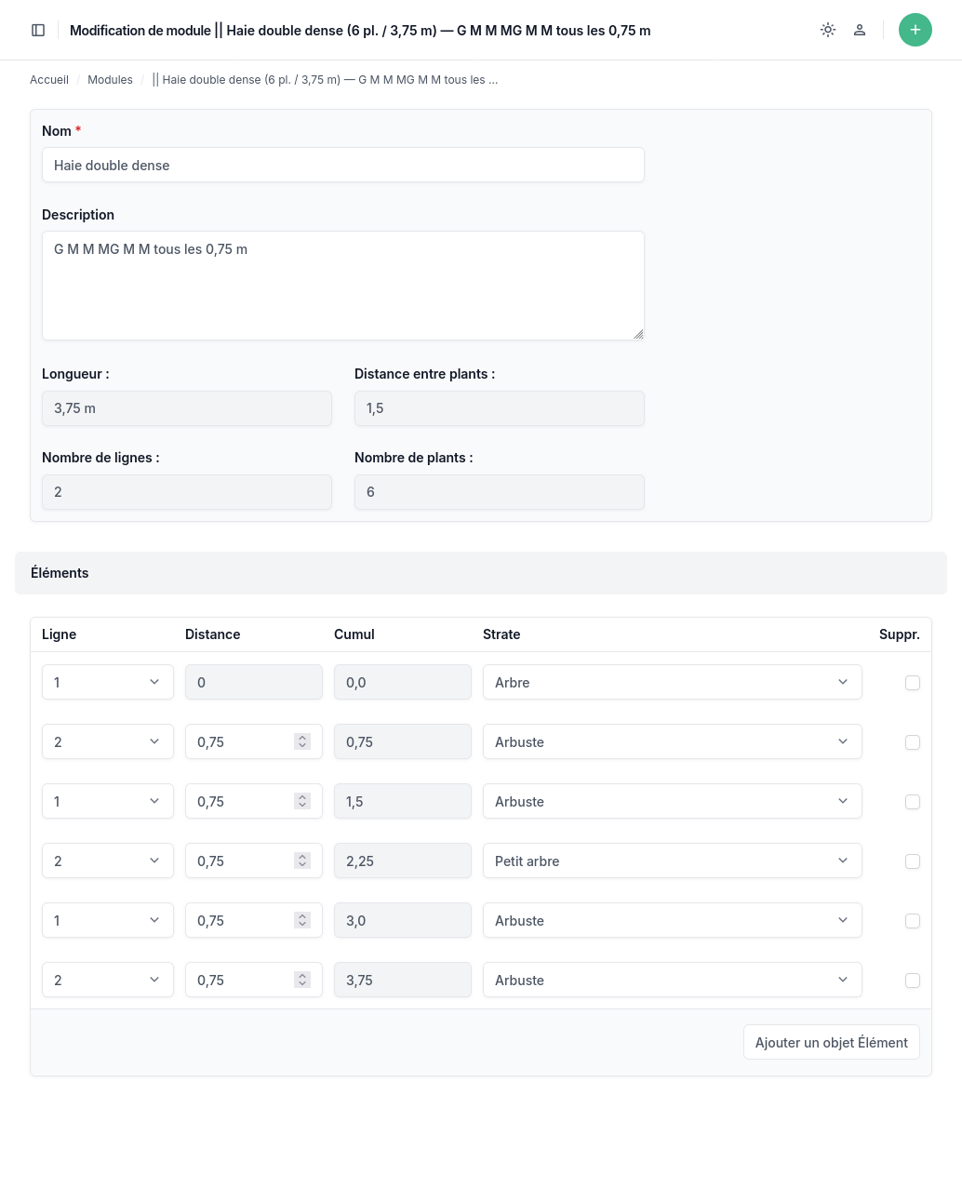962x1188 pixels.
Task: Open the Ligne dropdown in cumul 3,0 row
Action: point(107,920)
